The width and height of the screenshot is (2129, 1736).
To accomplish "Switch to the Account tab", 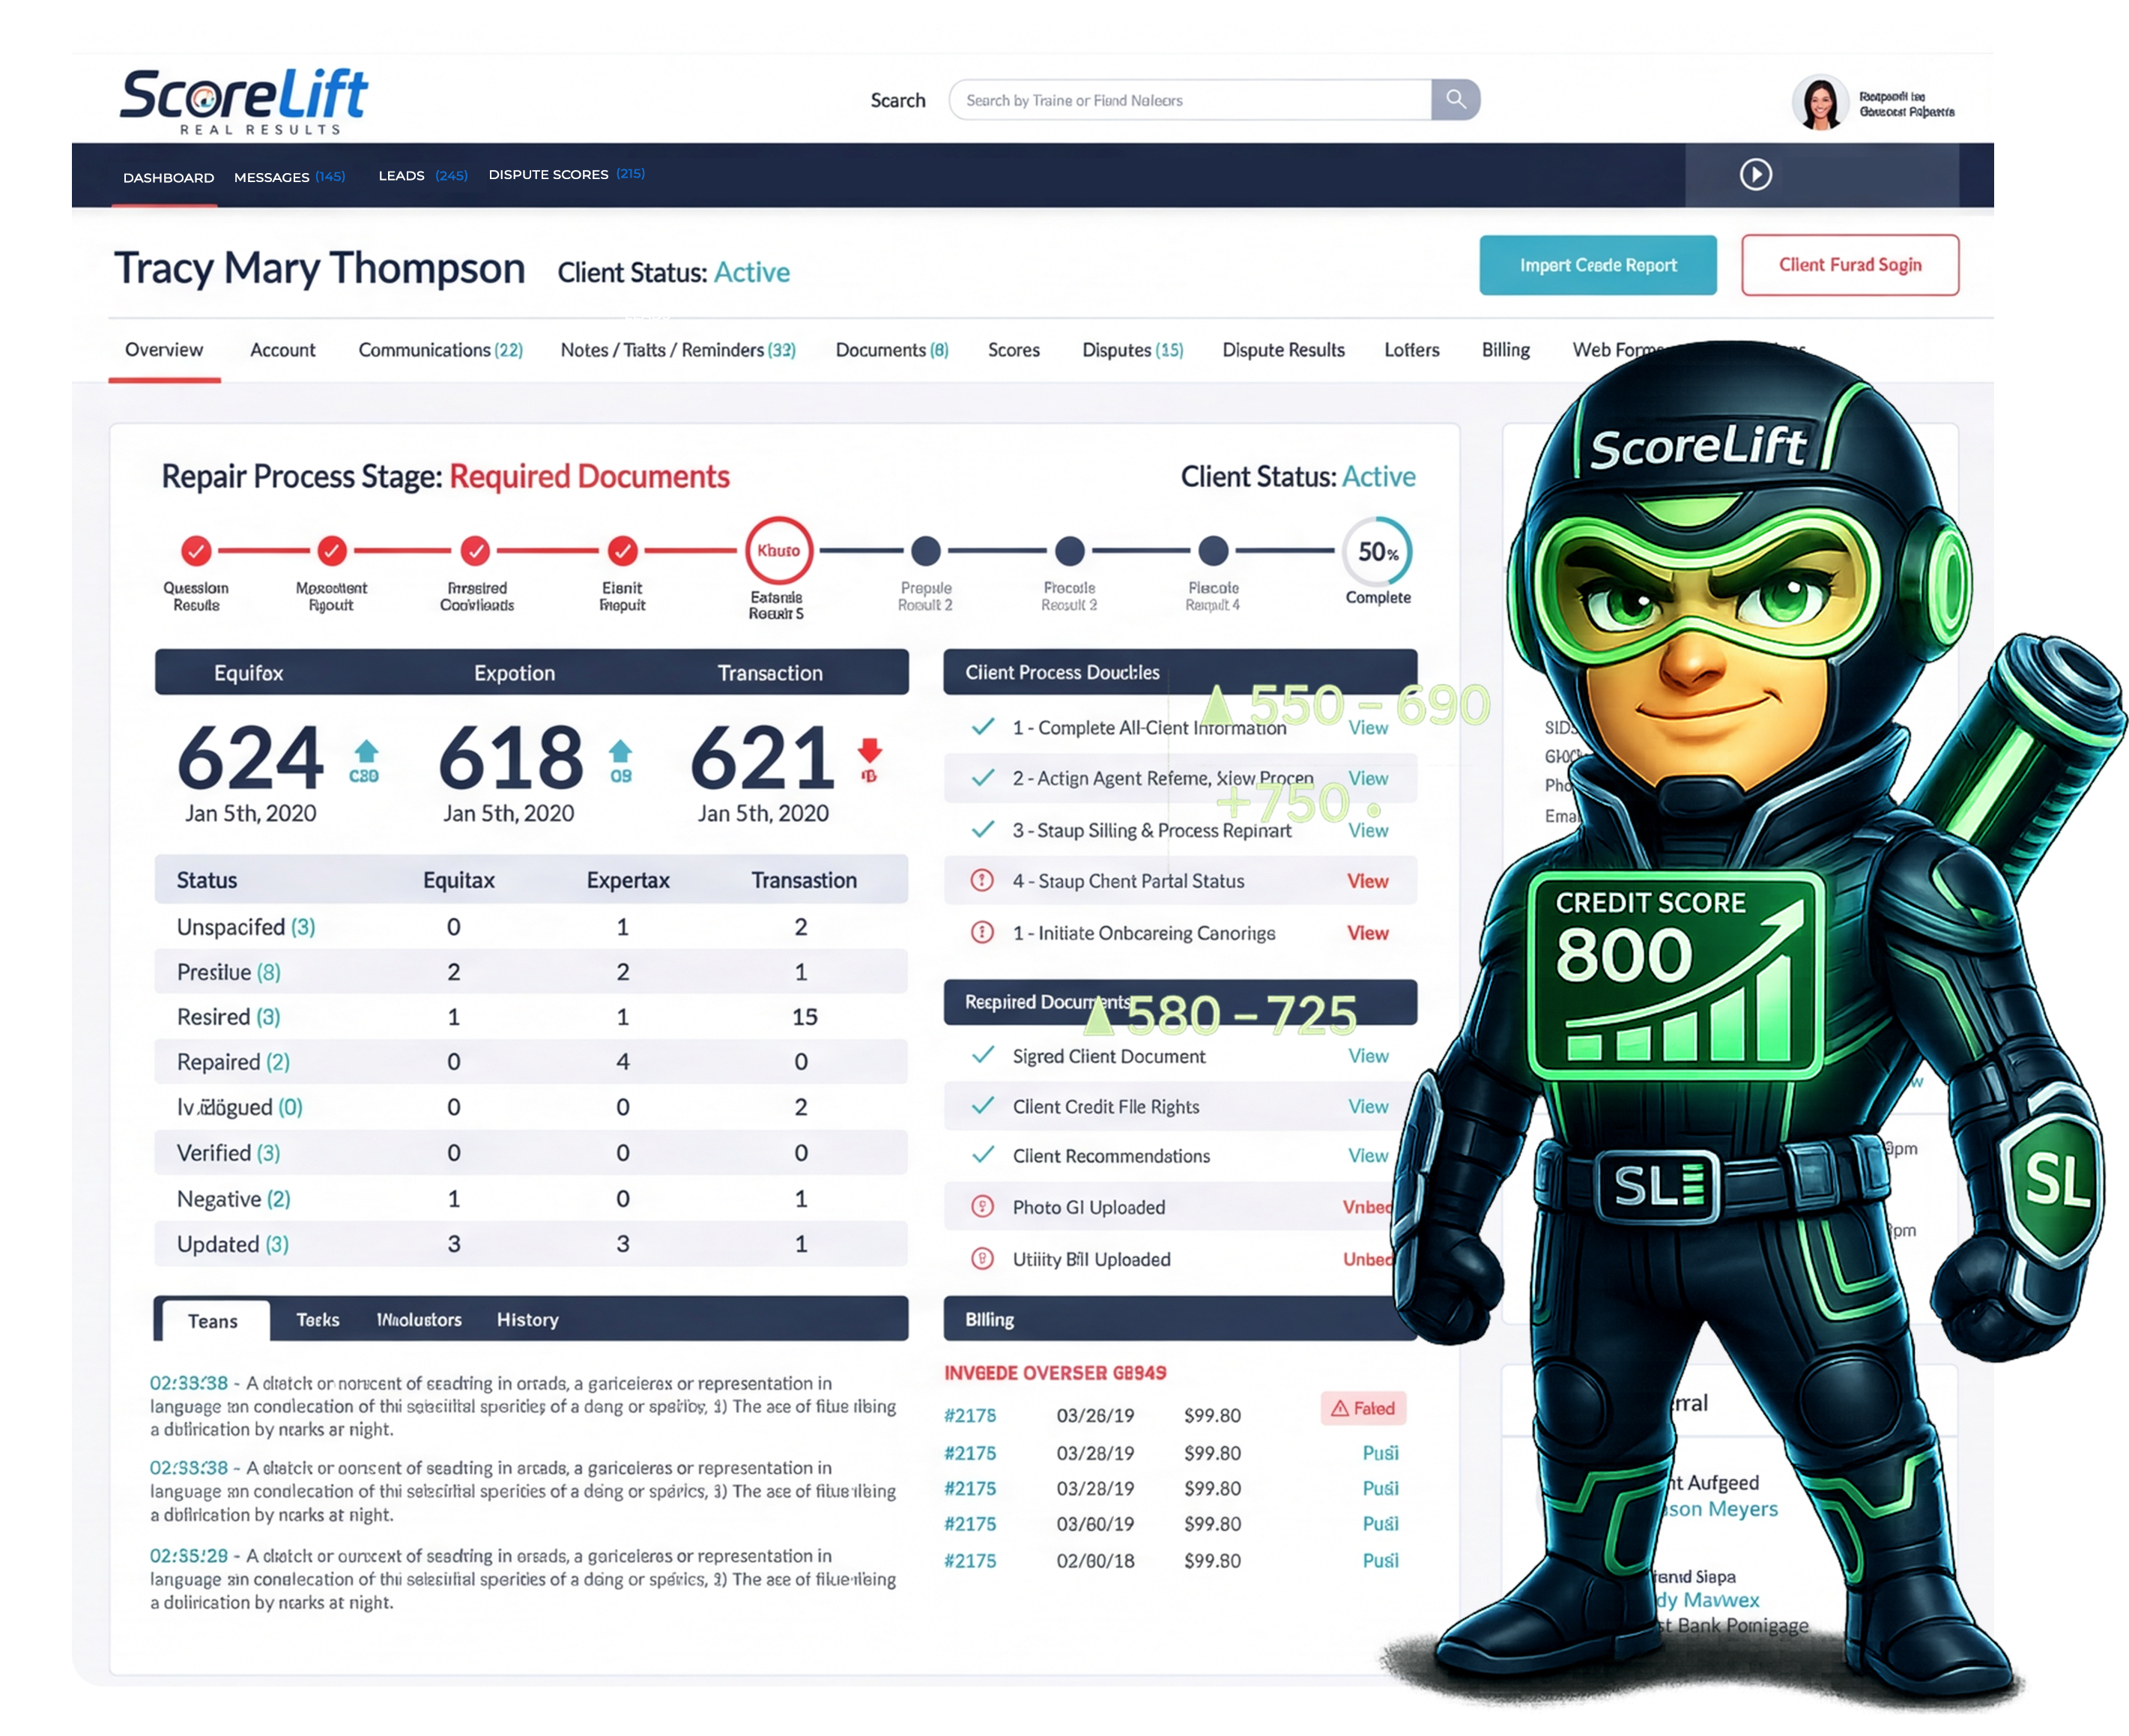I will 282,350.
